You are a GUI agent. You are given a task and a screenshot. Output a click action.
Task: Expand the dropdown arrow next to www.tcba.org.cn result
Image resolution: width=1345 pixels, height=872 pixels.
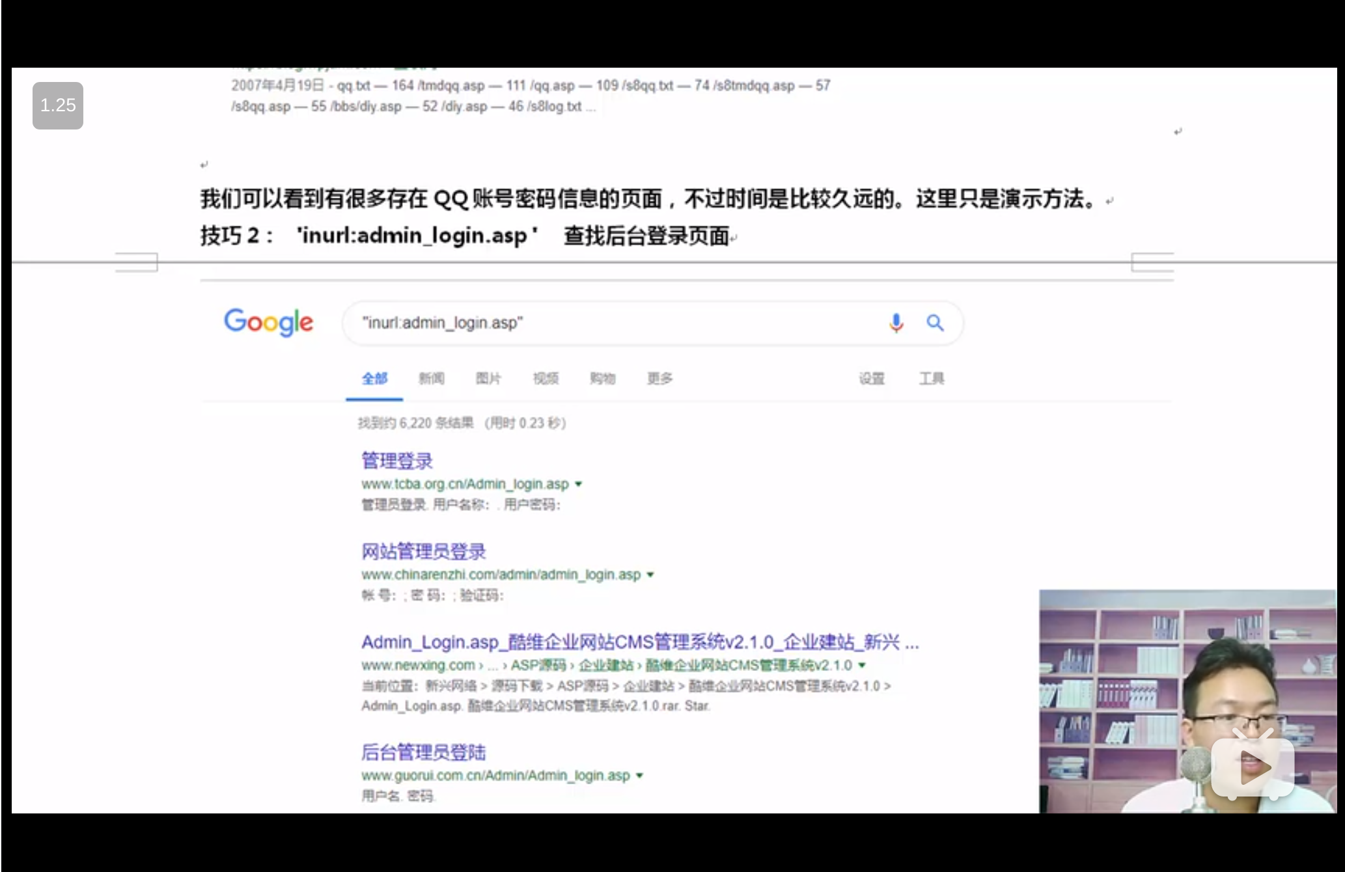579,484
